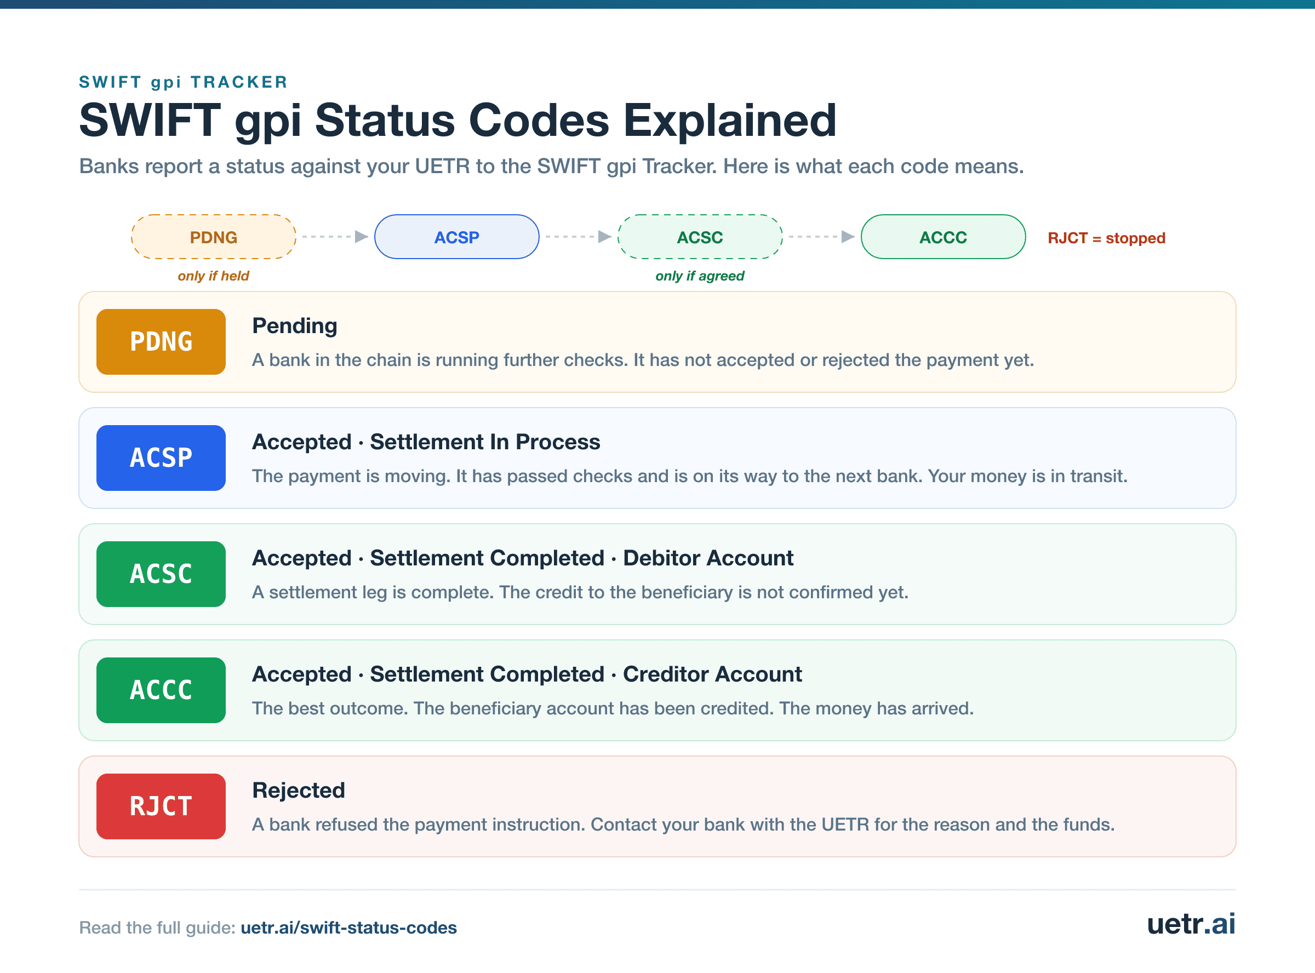The height and width of the screenshot is (973, 1315).
Task: Click the 'only if held' caption
Action: click(x=213, y=276)
